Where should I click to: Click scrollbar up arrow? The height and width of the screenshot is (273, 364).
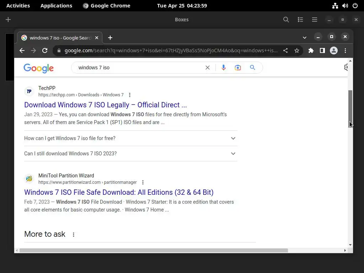pyautogui.click(x=350, y=61)
